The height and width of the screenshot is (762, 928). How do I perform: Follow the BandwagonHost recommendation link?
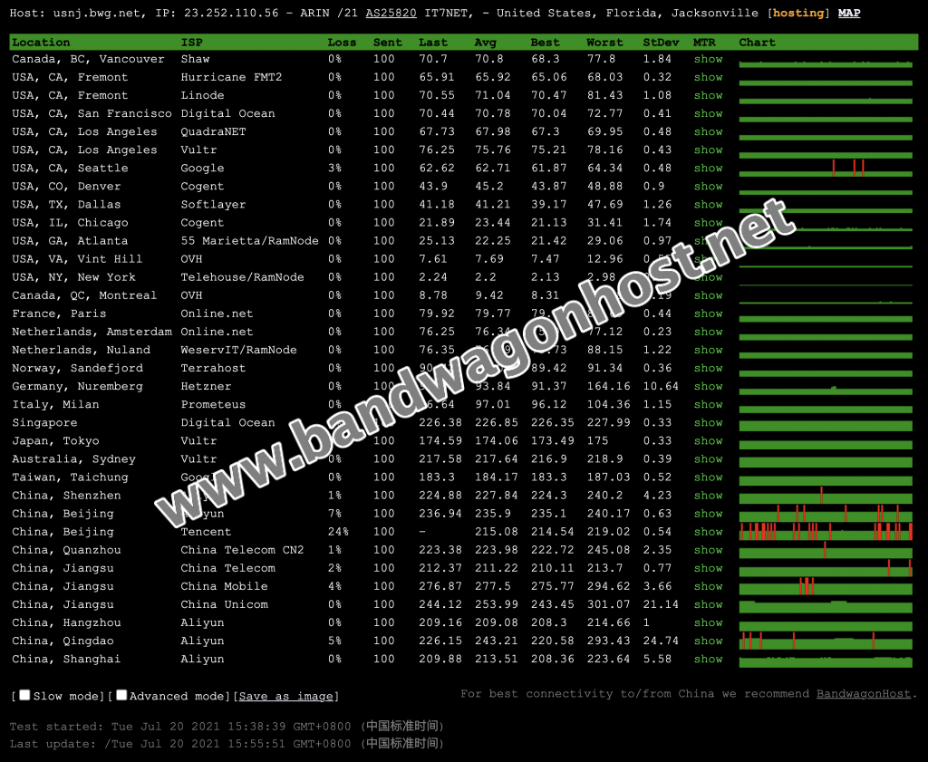pos(864,694)
